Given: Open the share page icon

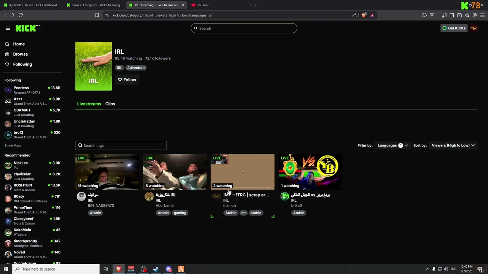Looking at the screenshot, I should (355, 15).
